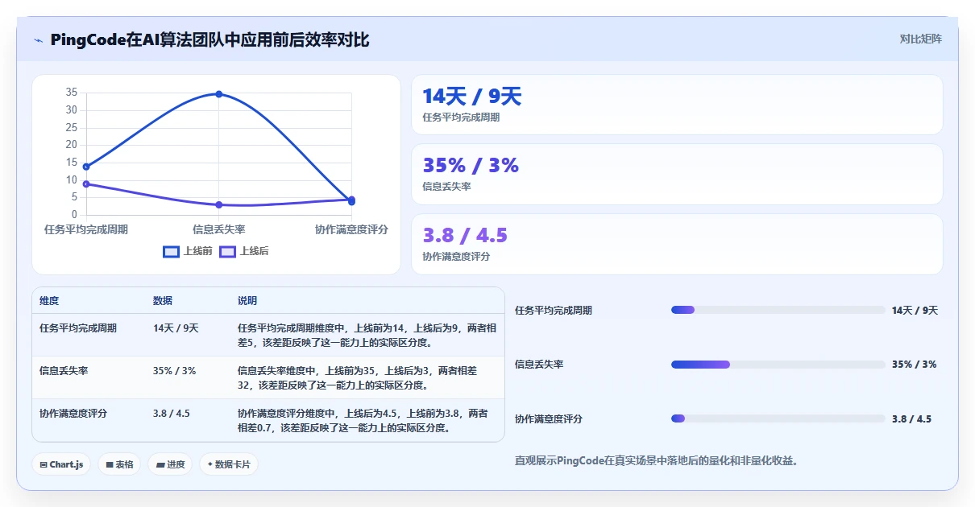Click the 14天 / 9天 value beside progress bar

(x=915, y=311)
